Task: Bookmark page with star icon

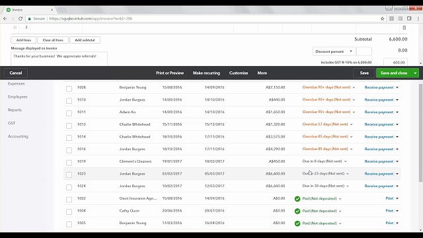Action: coord(382,19)
